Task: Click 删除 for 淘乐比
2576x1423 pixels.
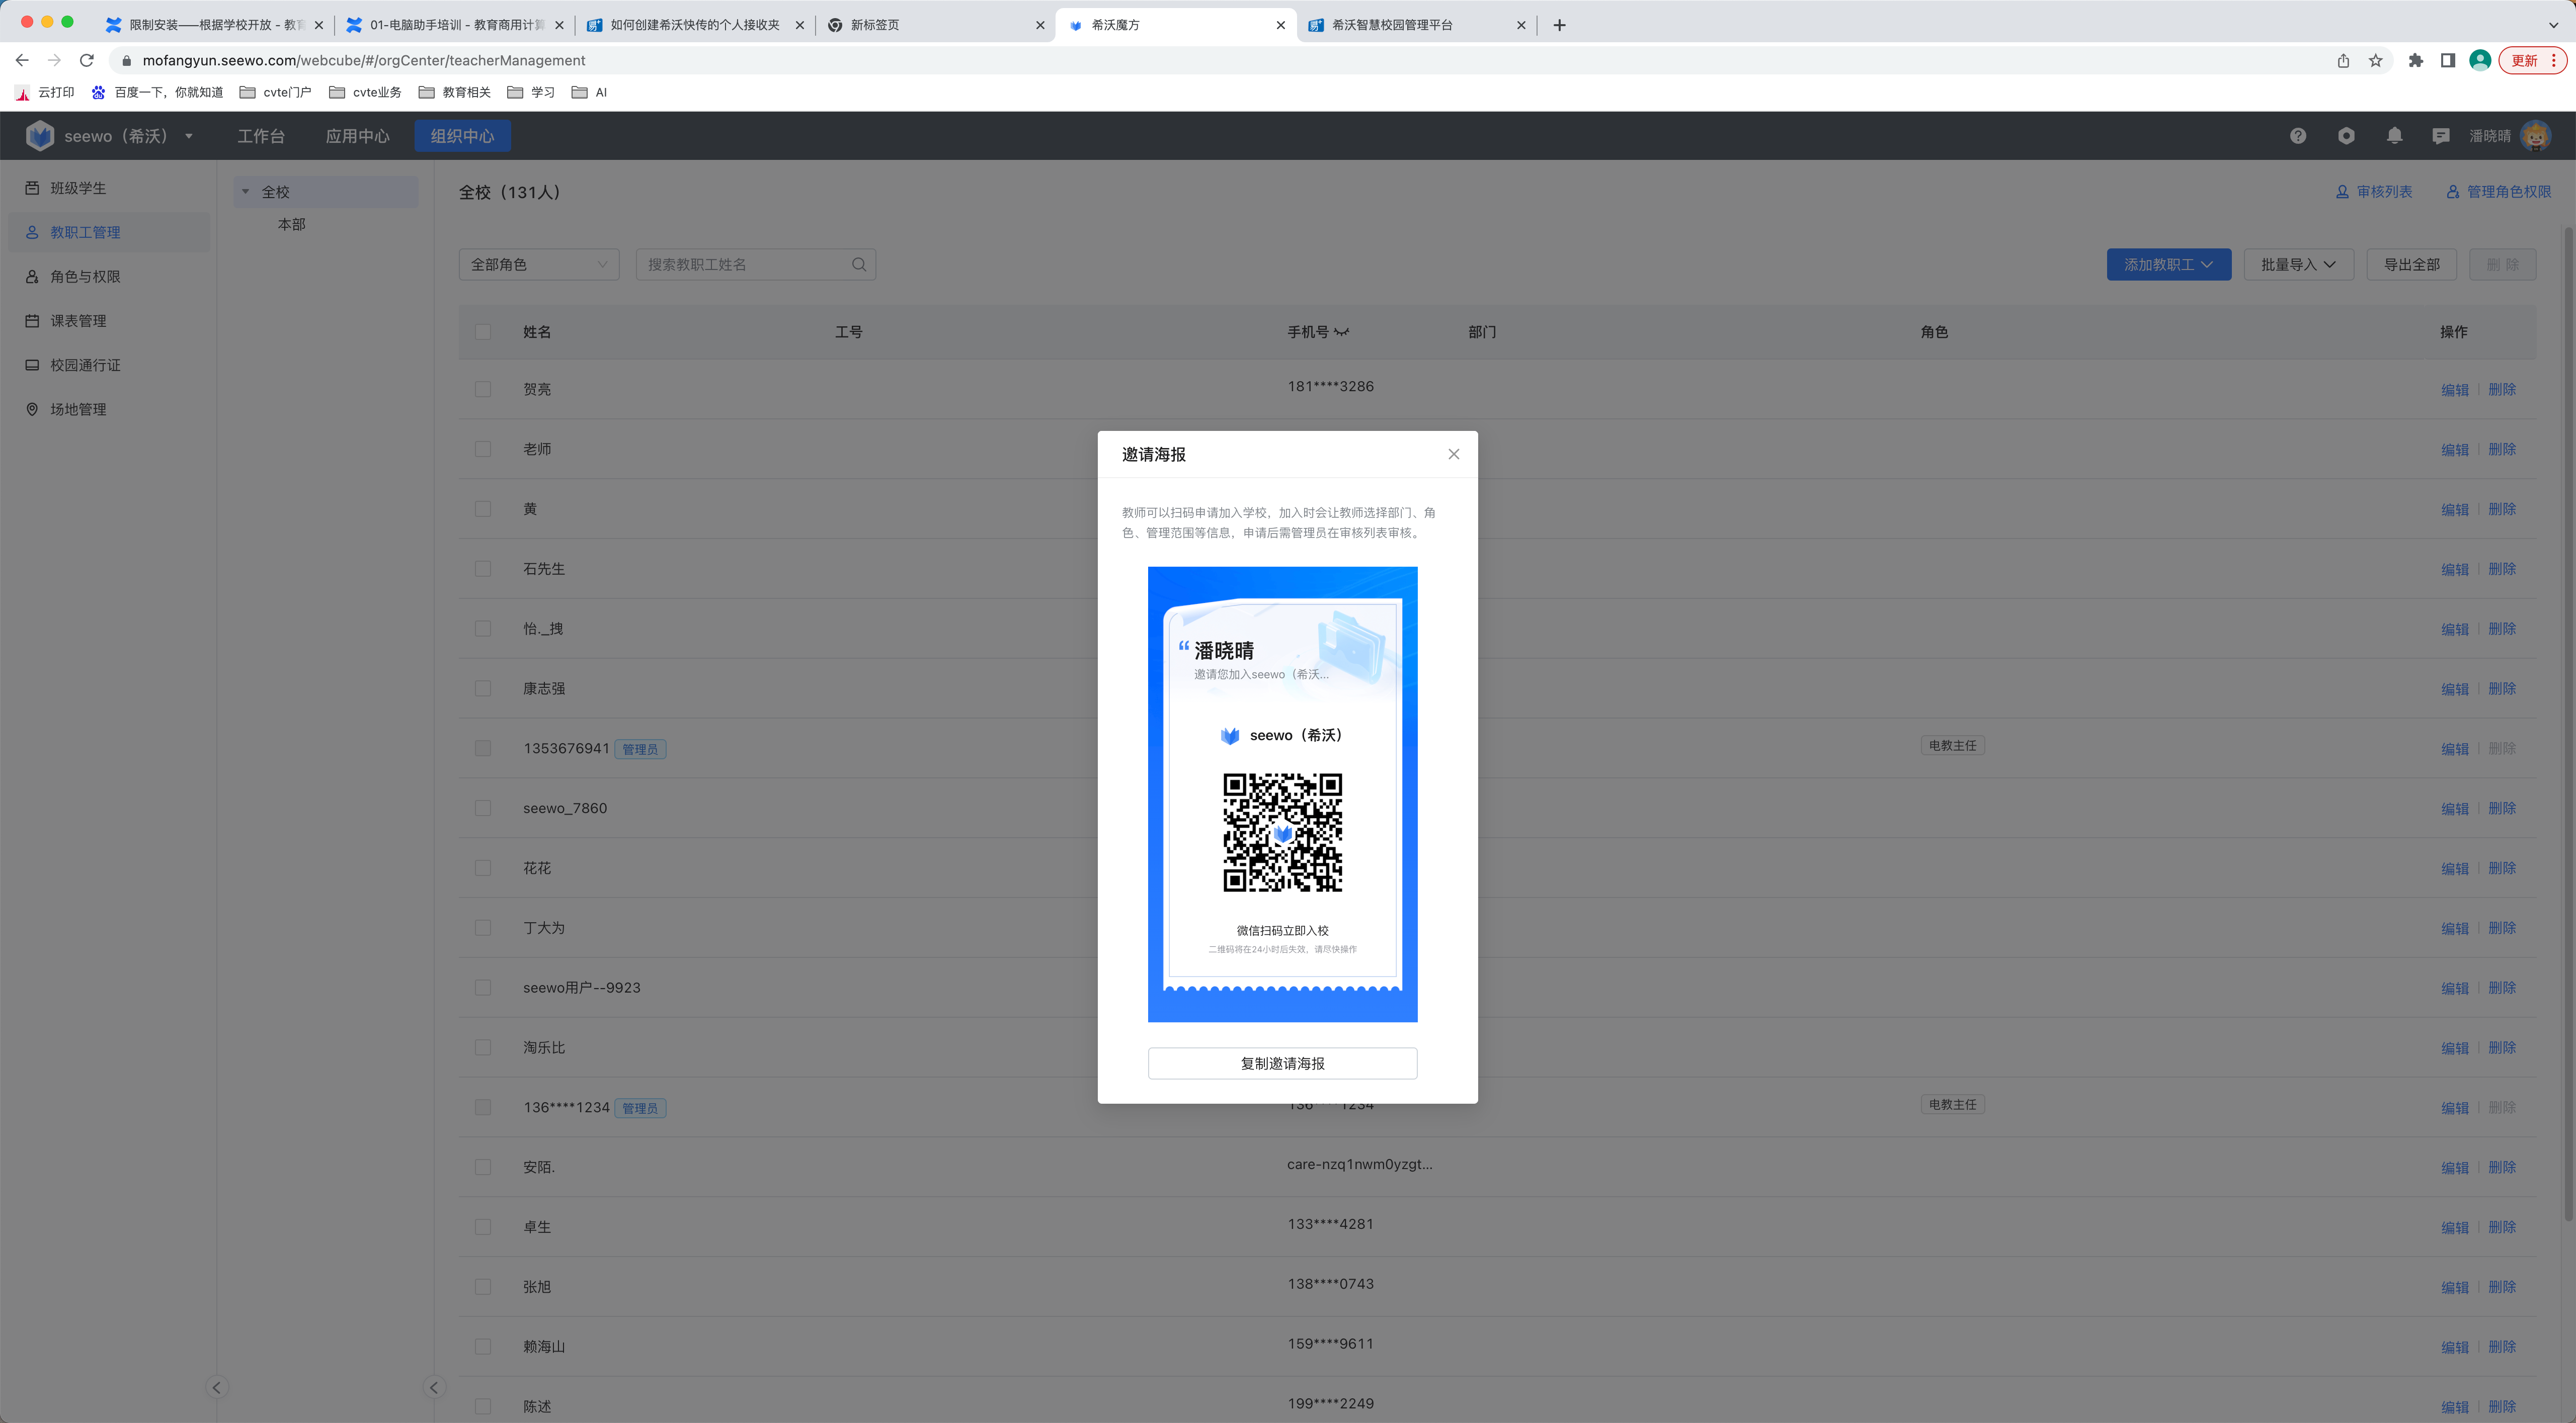Action: coord(2502,1047)
